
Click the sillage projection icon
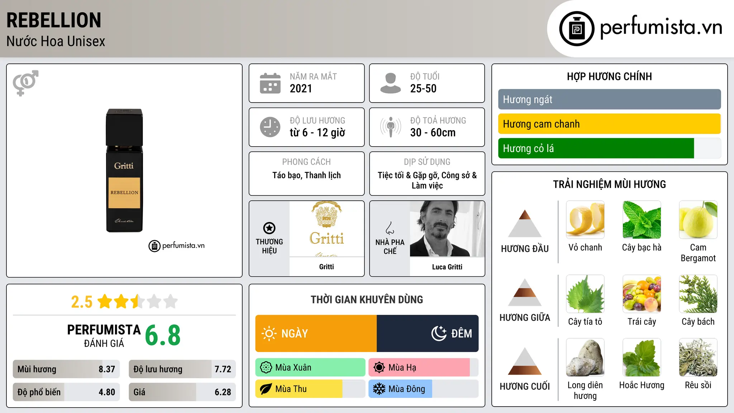coord(391,127)
